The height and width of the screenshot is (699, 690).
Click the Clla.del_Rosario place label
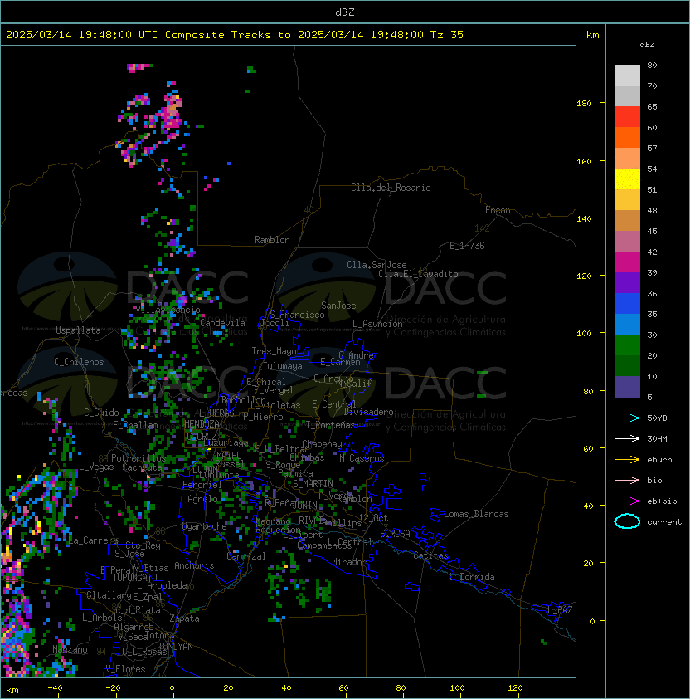(x=391, y=188)
